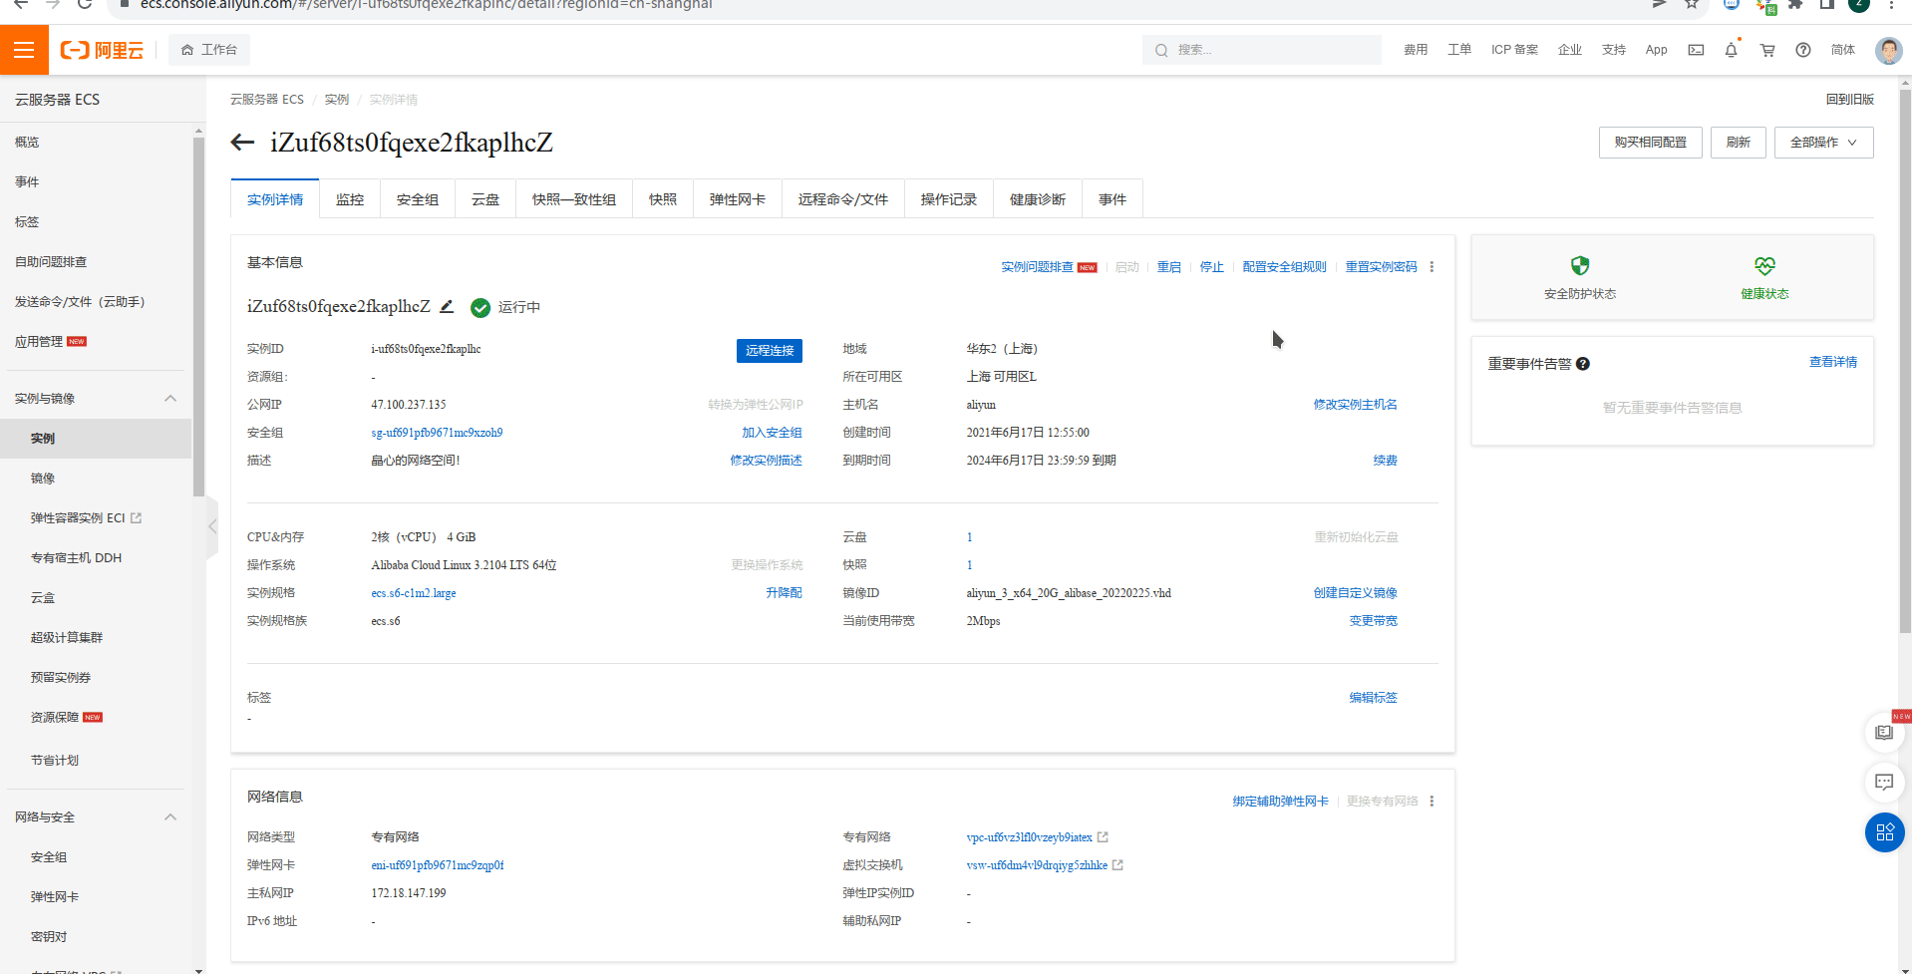The image size is (1912, 974).
Task: Click the search magnifier icon
Action: 1161,50
